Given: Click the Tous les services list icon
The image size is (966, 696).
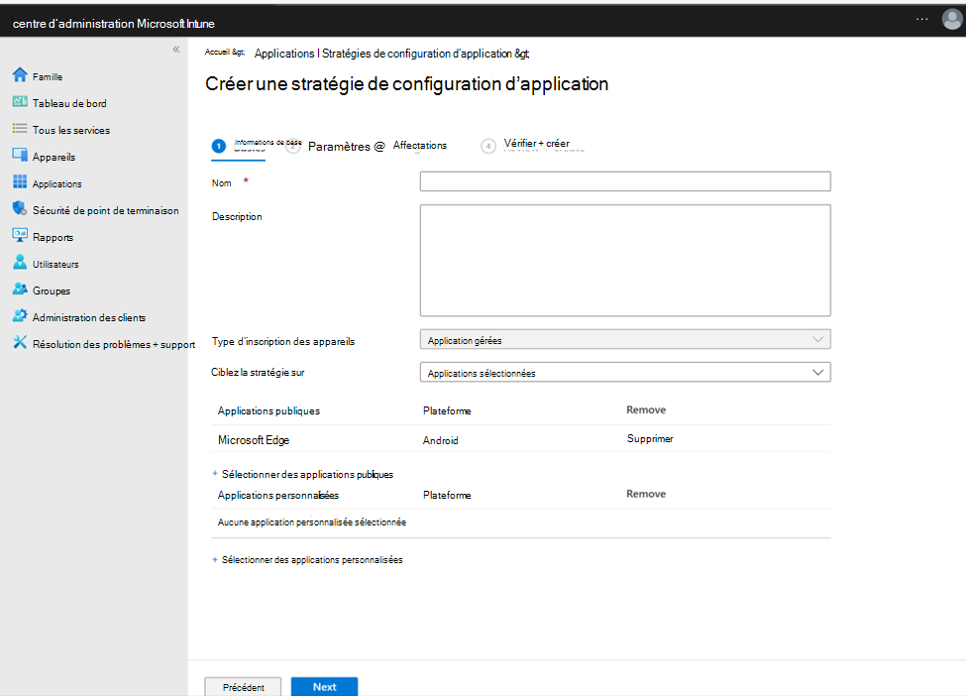Looking at the screenshot, I should point(20,128).
